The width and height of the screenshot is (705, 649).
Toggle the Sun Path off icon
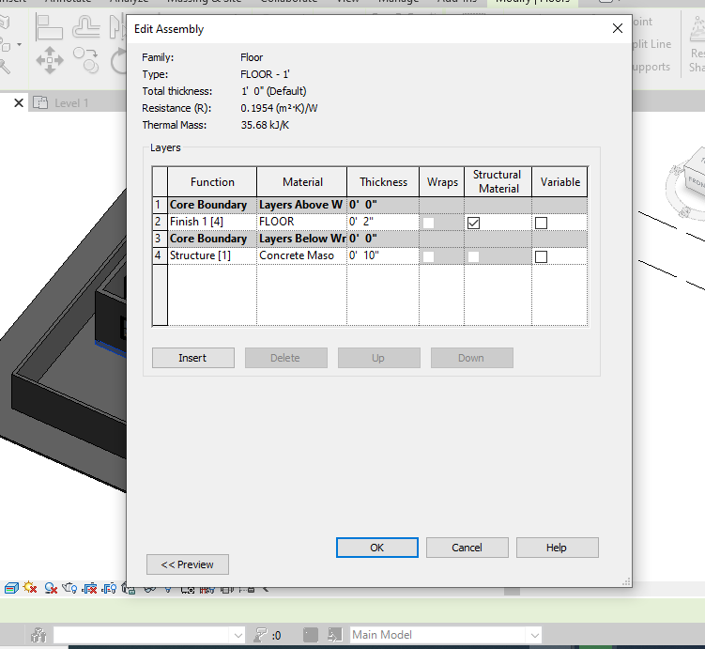(x=30, y=587)
